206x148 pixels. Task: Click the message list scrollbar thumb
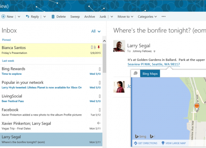[104, 58]
